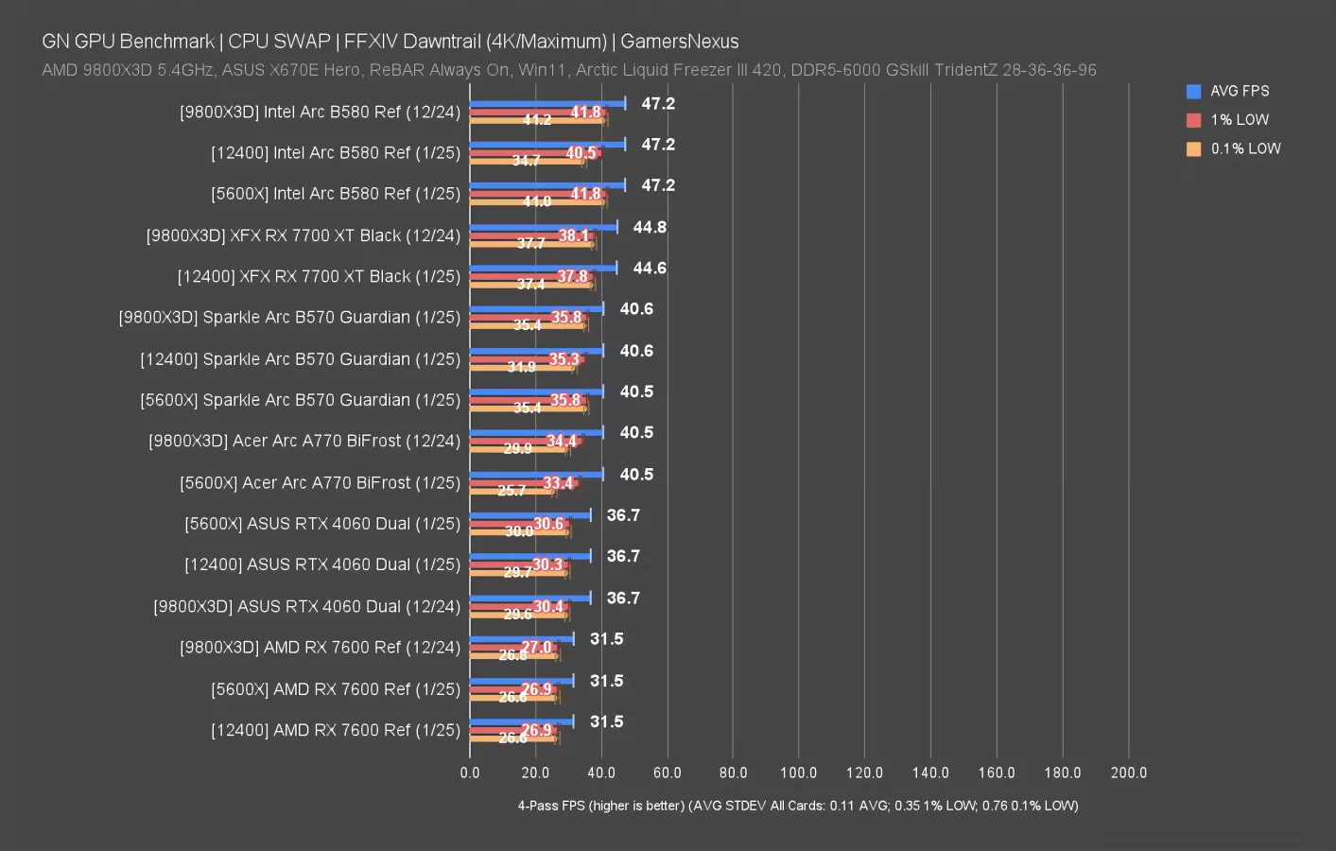This screenshot has height=851, width=1336.
Task: Click the red 1% LOW legend swatch
Action: 1193,120
